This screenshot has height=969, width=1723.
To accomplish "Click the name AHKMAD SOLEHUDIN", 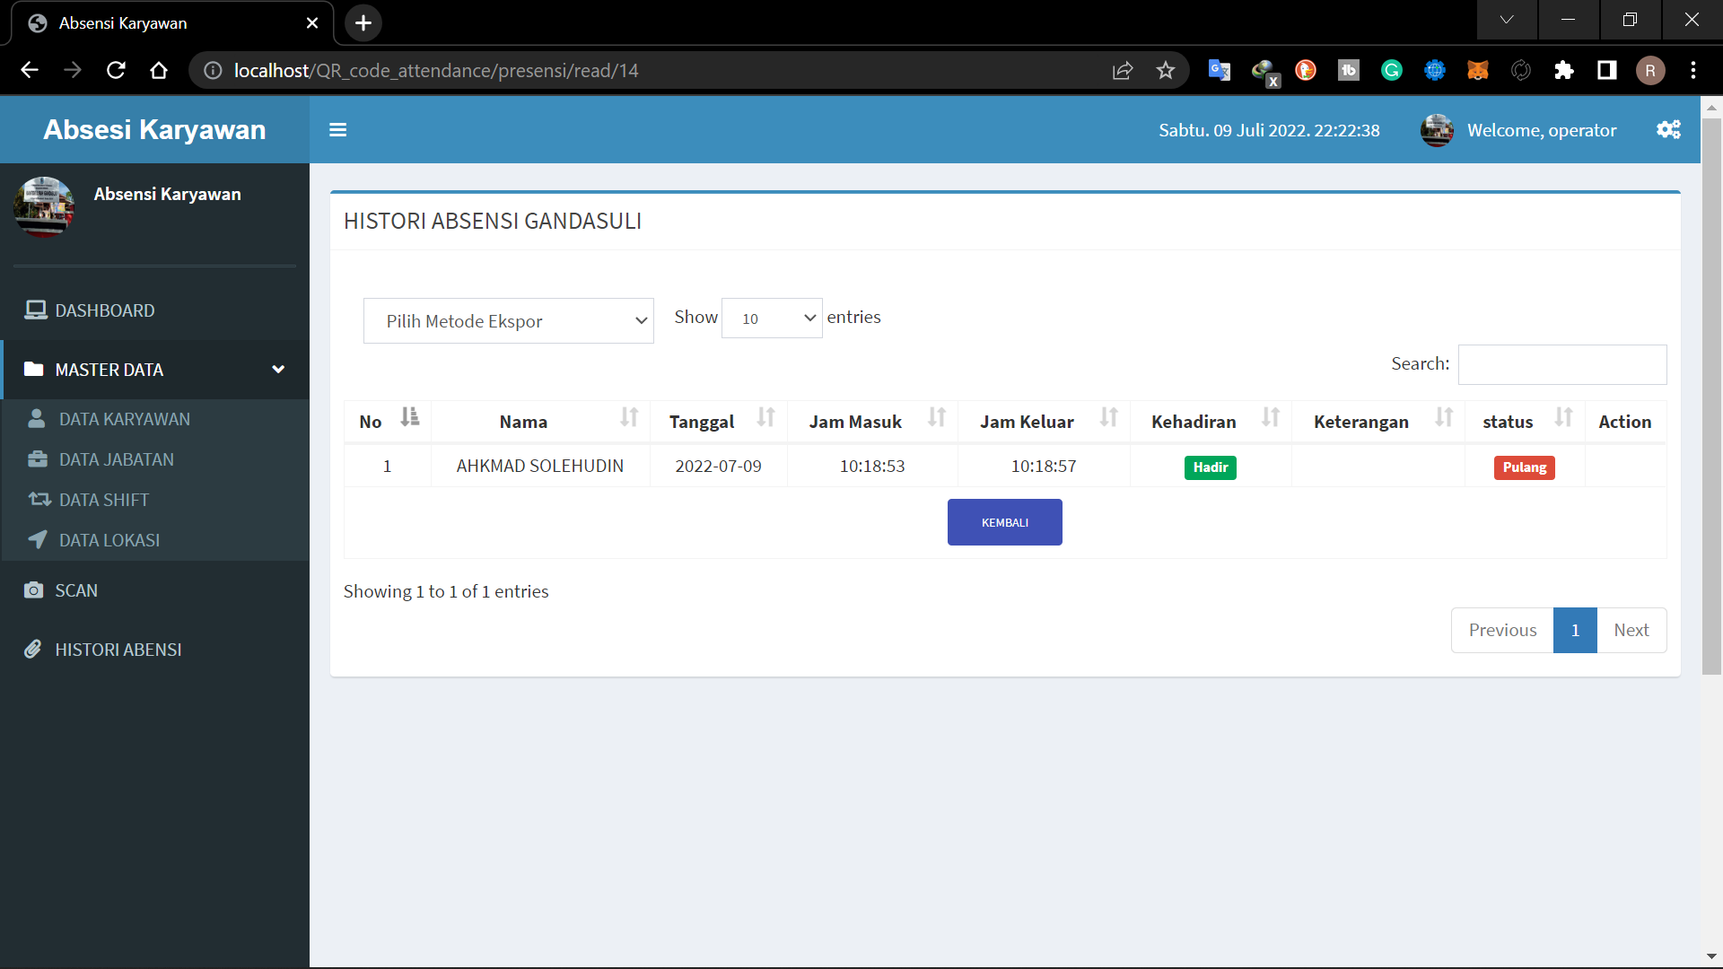I will (x=539, y=466).
